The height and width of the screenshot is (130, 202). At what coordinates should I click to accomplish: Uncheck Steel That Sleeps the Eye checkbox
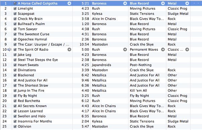(15, 60)
